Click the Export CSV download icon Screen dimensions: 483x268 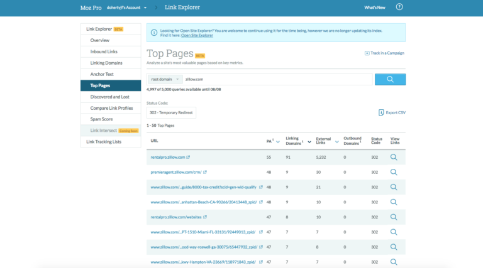(x=381, y=112)
